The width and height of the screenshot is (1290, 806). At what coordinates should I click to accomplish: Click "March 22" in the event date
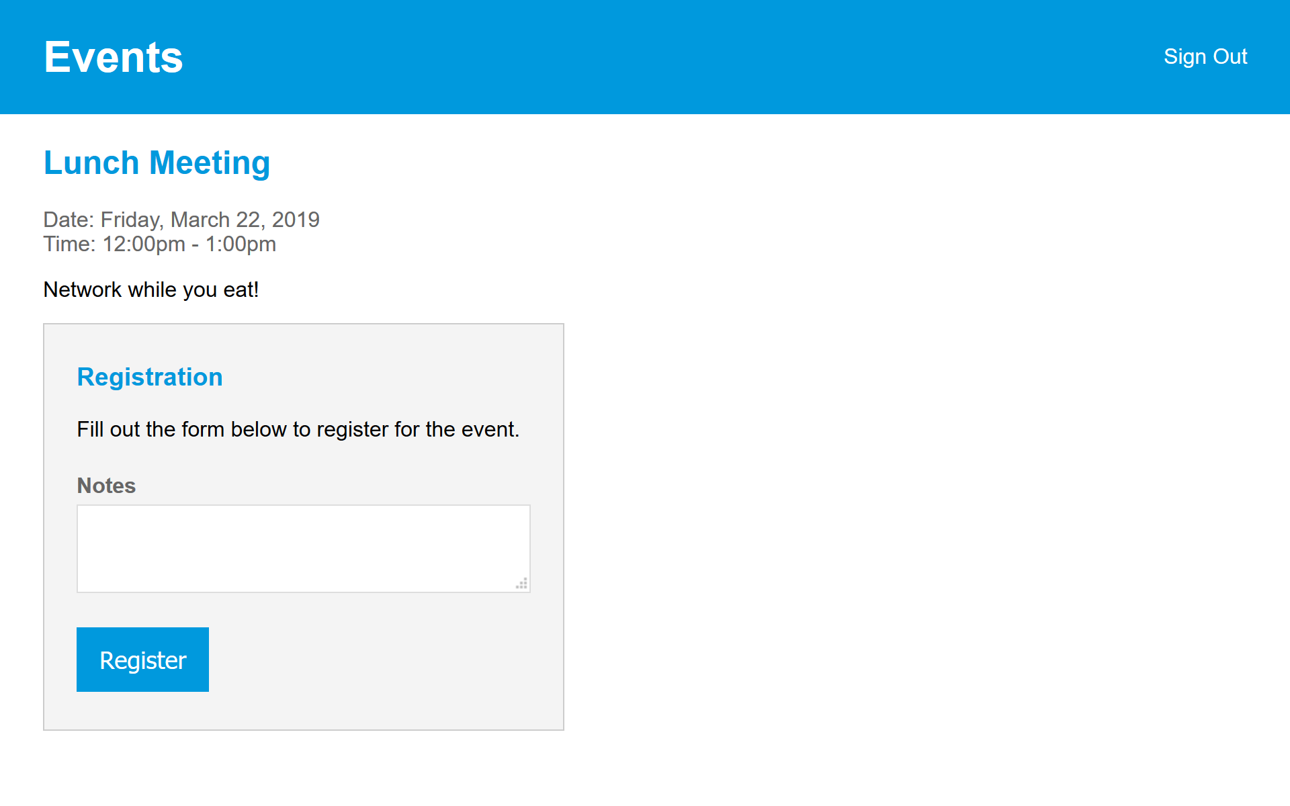click(x=215, y=220)
